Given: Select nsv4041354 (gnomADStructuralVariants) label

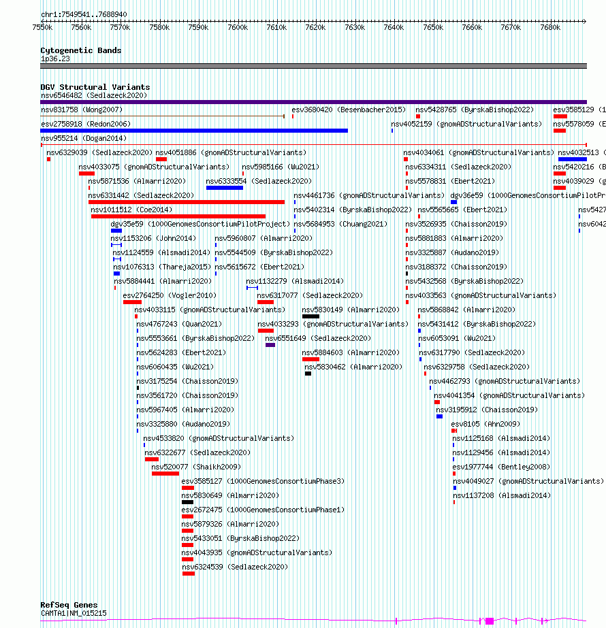Looking at the screenshot, I should point(509,396).
